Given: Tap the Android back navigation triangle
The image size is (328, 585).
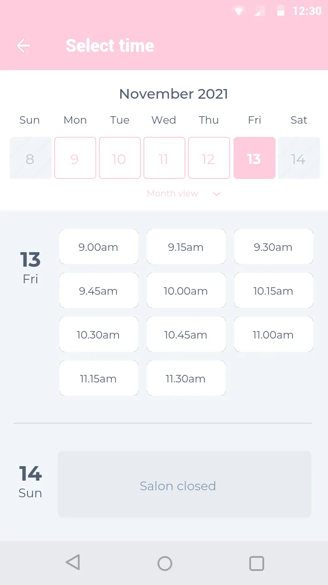Looking at the screenshot, I should tap(73, 563).
